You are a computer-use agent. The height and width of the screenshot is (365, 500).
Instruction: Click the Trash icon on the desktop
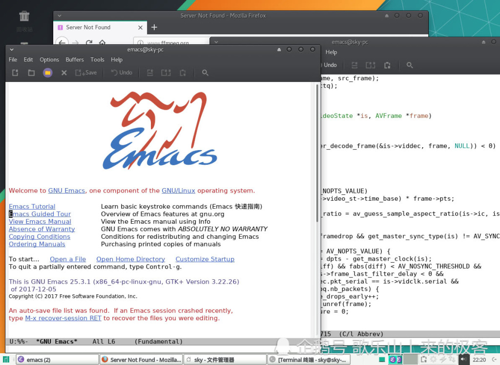pos(24,17)
